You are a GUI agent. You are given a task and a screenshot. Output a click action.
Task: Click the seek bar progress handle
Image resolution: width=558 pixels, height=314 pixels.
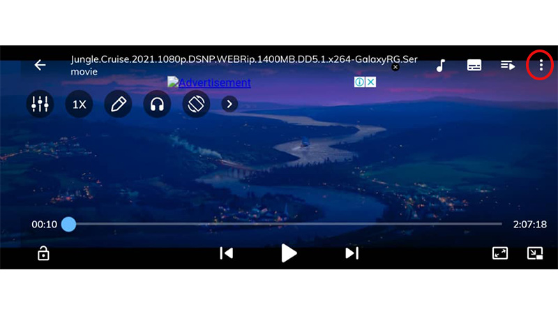[x=68, y=224]
